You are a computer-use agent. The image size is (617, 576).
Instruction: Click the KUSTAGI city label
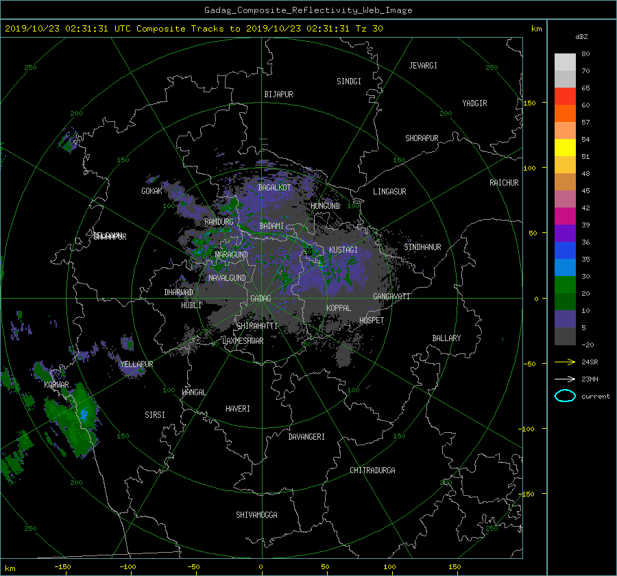tap(343, 250)
